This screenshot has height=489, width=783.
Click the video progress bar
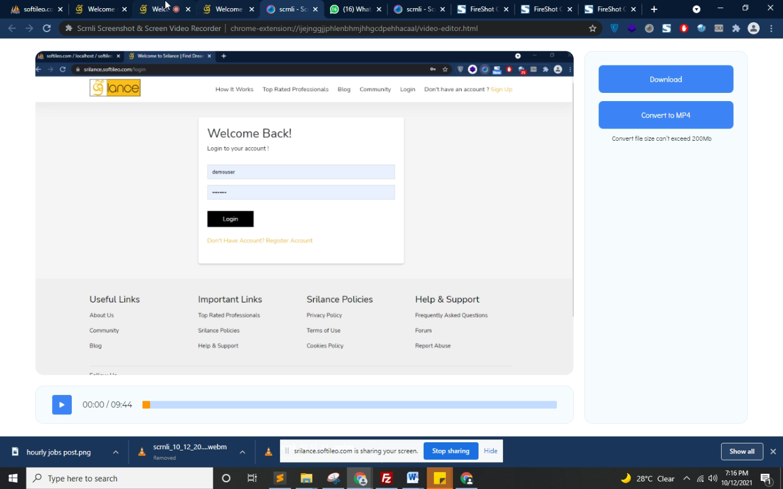(351, 405)
